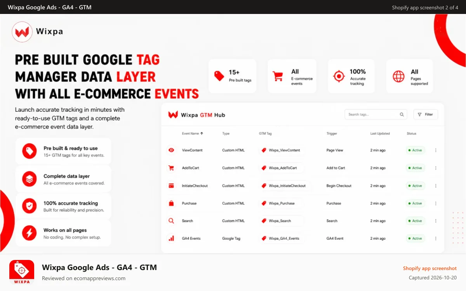
Task: Click the Active status badge for AddToCart
Action: (416, 168)
